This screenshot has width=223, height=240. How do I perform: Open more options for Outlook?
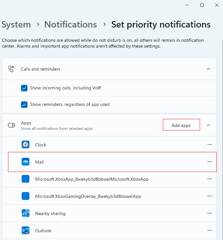tap(209, 230)
